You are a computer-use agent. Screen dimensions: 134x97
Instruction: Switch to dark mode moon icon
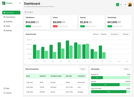(x=121, y=5)
